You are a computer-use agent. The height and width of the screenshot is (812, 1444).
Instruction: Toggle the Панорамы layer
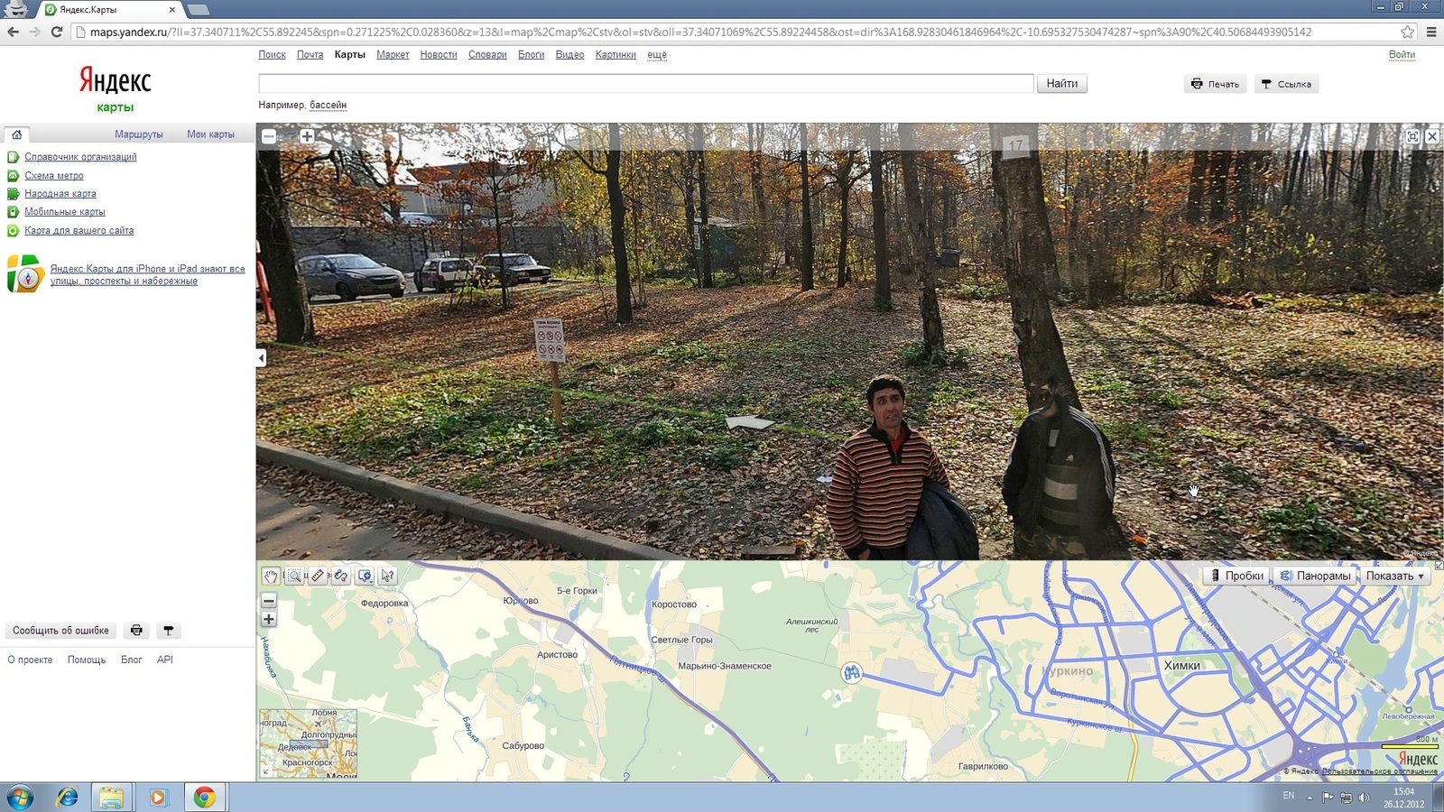[x=1315, y=576]
